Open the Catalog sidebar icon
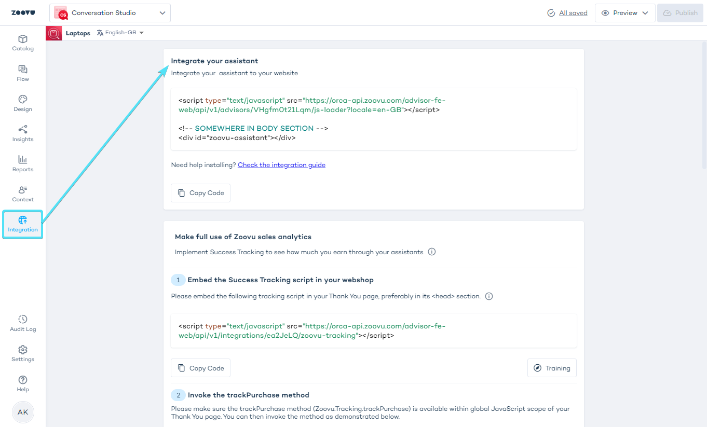Viewport: 707px width, 427px height. point(23,39)
